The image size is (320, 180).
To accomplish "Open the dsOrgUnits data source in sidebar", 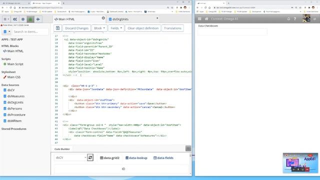I will point(13,102).
